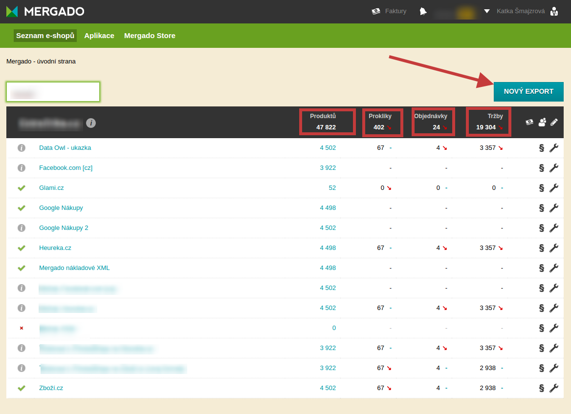This screenshot has height=414, width=571.
Task: Open the Google Nákupy 2 export link
Action: (x=64, y=228)
